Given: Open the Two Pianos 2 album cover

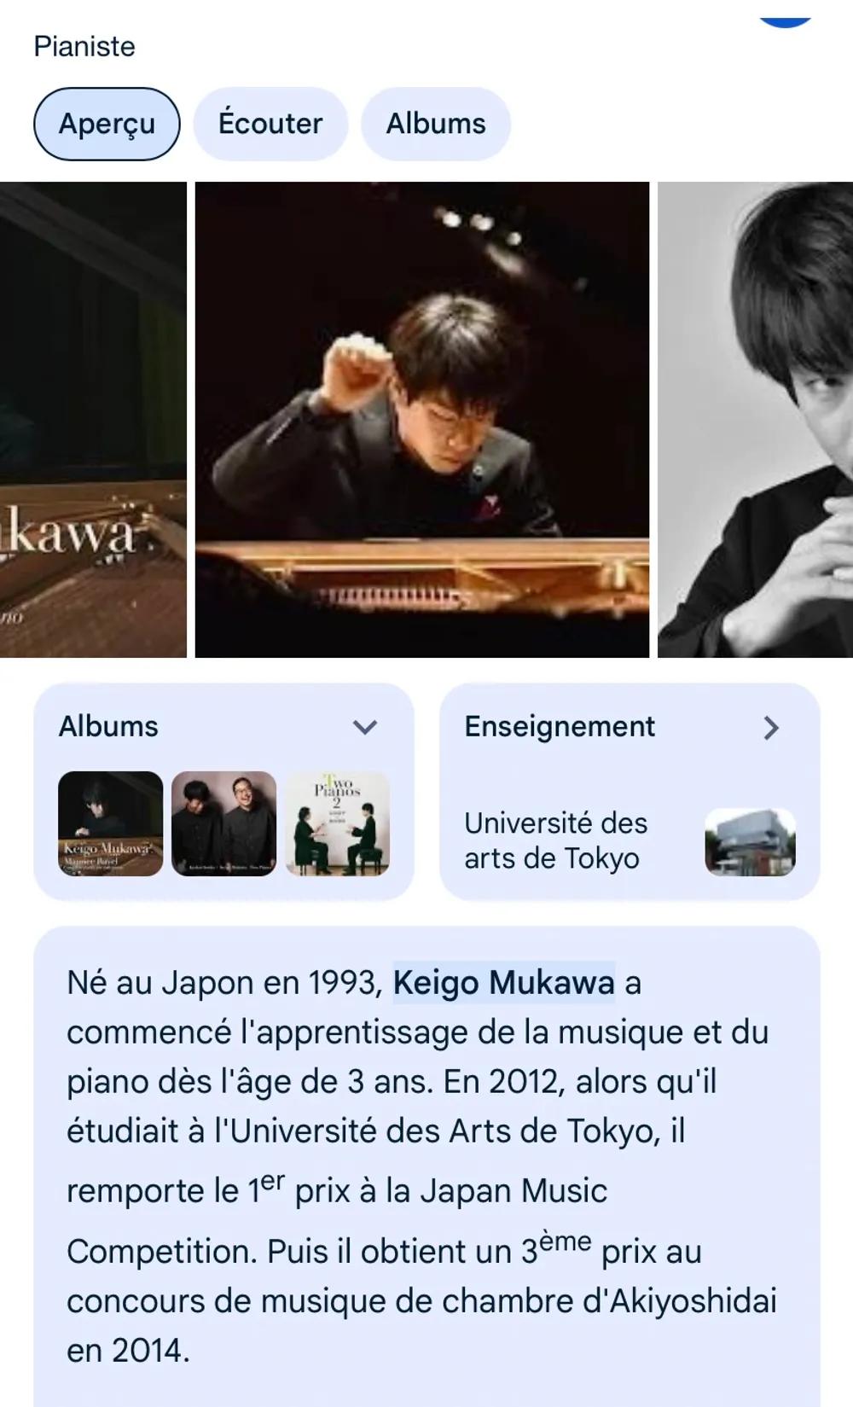Looking at the screenshot, I should pos(338,823).
